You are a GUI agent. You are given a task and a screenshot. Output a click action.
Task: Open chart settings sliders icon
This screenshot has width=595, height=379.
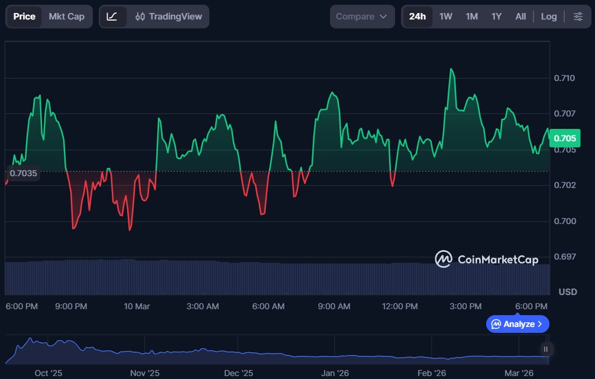click(578, 17)
